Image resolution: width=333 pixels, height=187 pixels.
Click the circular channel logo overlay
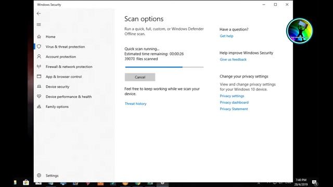coord(299,31)
